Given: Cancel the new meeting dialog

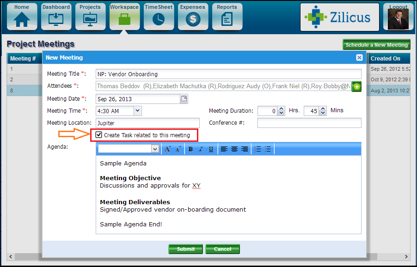Looking at the screenshot, I should point(222,249).
